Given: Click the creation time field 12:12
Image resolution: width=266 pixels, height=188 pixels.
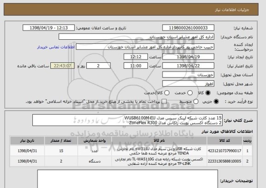Looking at the screenshot, I should (136, 57).
